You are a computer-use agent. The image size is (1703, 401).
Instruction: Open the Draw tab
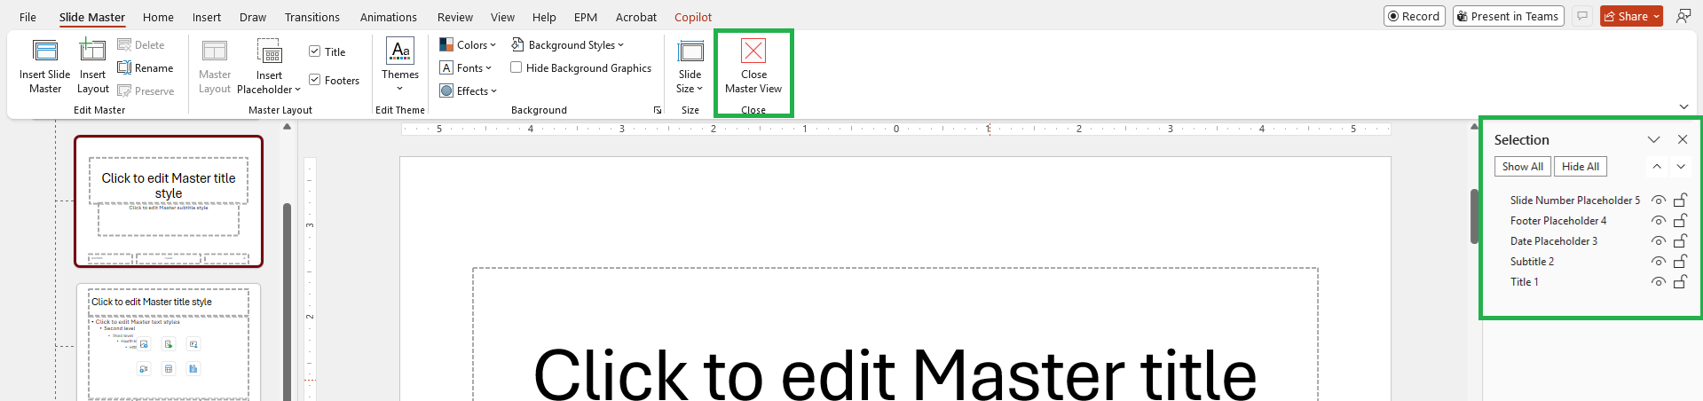(253, 17)
